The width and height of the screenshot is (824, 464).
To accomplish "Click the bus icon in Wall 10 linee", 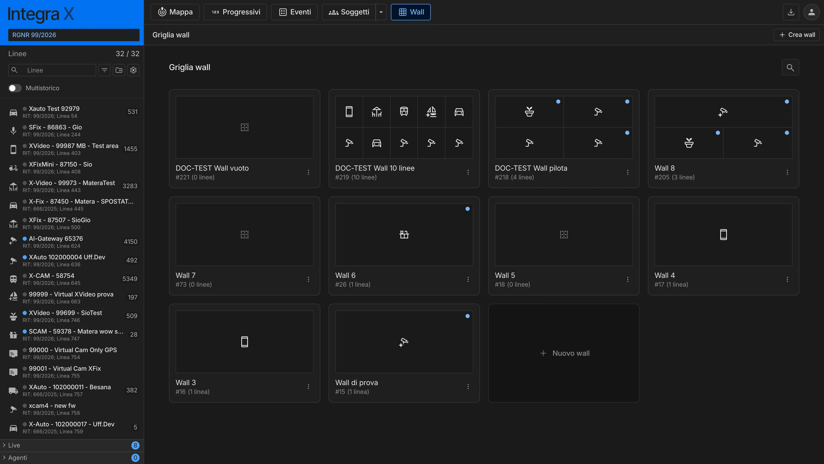I will pyautogui.click(x=404, y=112).
